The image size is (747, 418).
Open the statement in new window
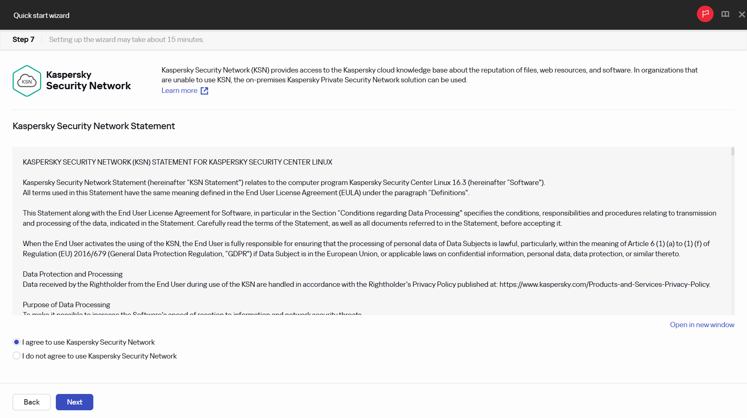(702, 325)
